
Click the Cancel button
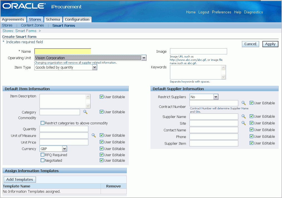point(250,44)
